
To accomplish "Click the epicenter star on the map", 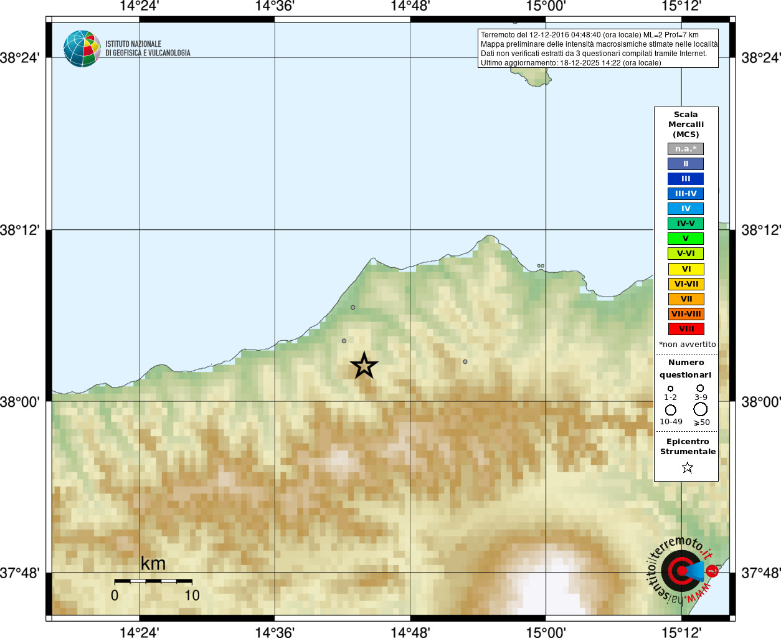I will click(364, 366).
